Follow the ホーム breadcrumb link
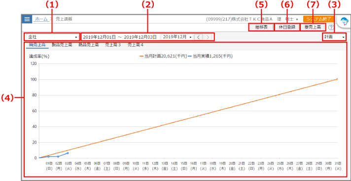This screenshot has height=181, width=351. click(41, 19)
